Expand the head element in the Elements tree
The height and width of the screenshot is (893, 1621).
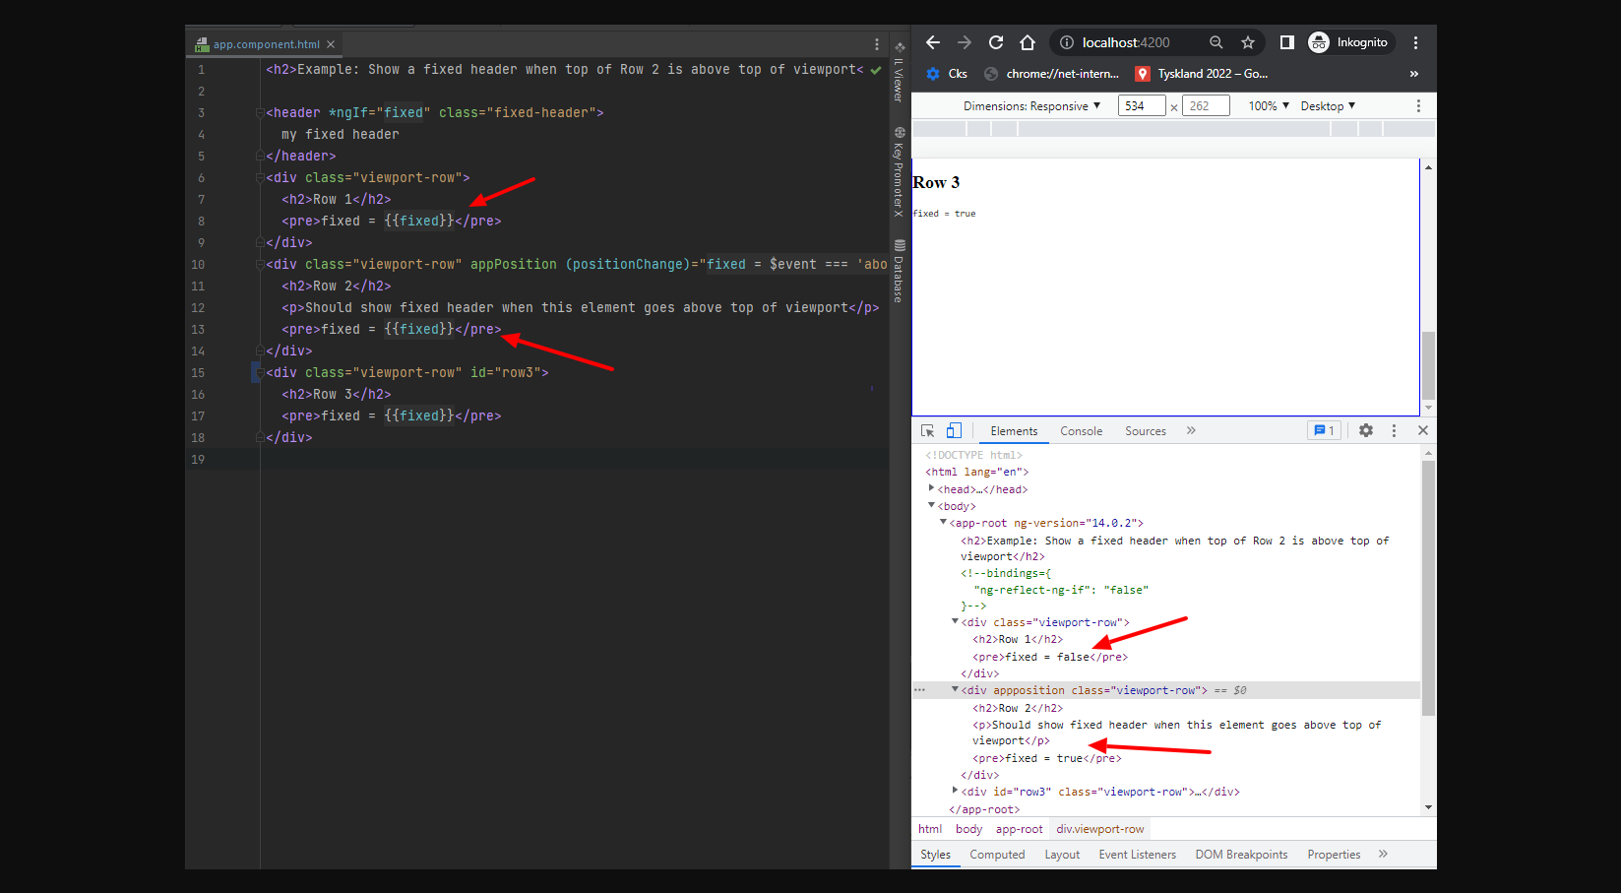[930, 488]
